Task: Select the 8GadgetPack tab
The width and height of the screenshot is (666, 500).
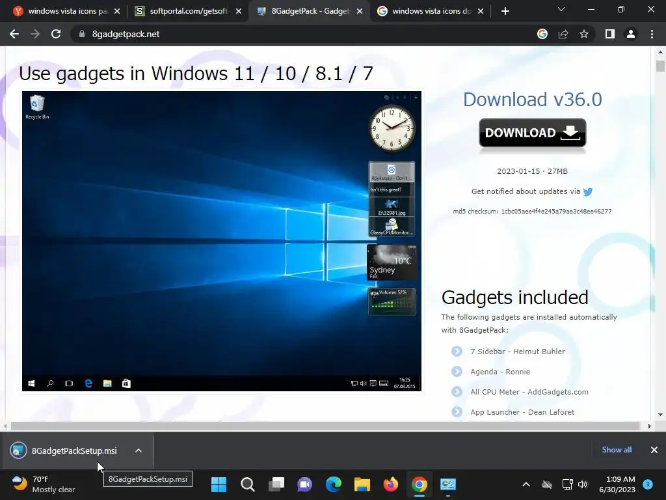Action: pyautogui.click(x=310, y=11)
